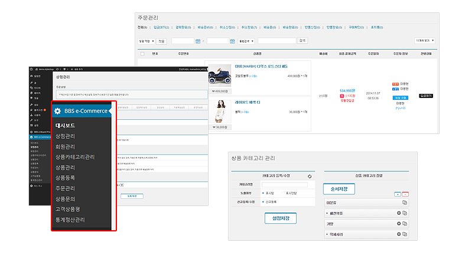The image size is (449, 268).
Task: Open bulk action dropdown in order management
Action: point(147,41)
